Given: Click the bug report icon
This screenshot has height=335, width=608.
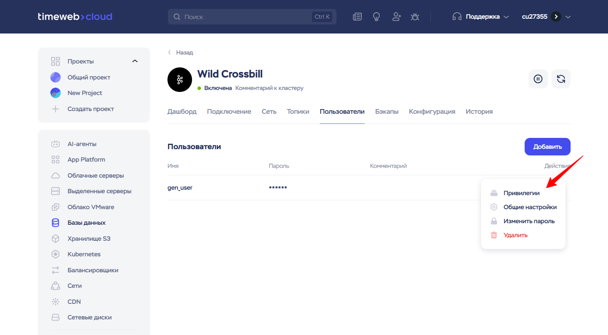Looking at the screenshot, I should [415, 17].
